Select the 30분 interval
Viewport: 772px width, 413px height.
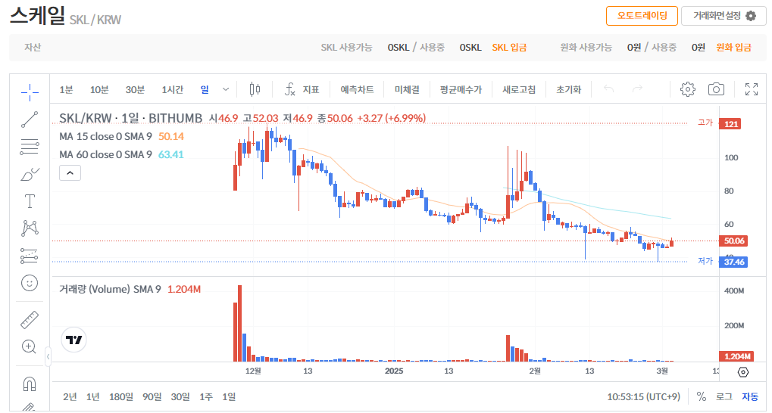coord(135,89)
